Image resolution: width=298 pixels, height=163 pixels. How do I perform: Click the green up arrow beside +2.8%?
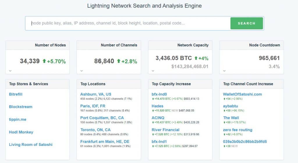click(x=118, y=61)
